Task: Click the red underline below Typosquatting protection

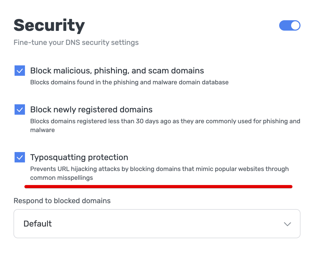Action: point(158,186)
